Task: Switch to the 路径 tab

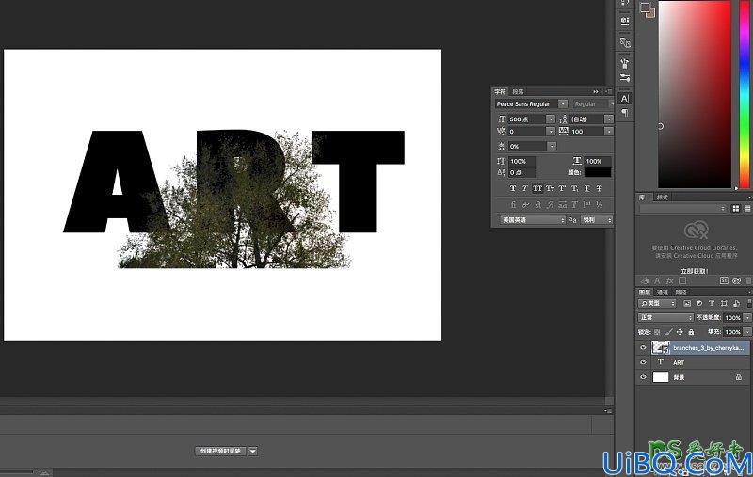Action: (x=681, y=293)
